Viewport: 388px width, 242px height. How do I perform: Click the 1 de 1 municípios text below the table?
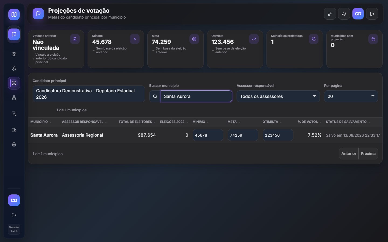point(47,154)
